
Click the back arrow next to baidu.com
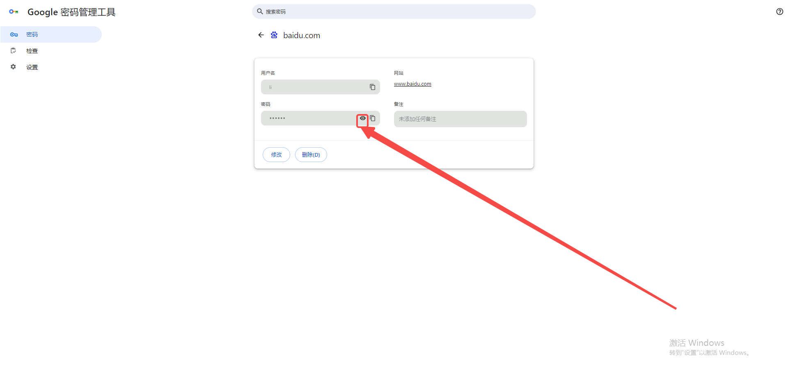pyautogui.click(x=261, y=35)
